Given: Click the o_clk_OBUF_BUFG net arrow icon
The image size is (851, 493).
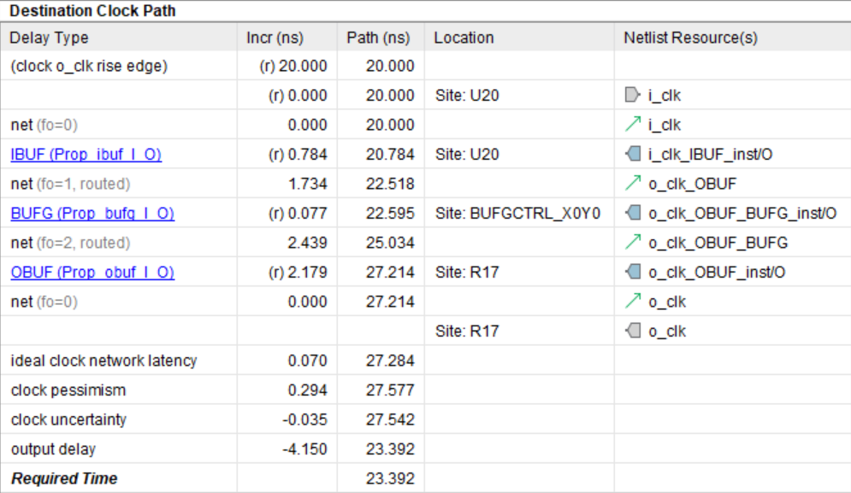Looking at the screenshot, I should (632, 243).
